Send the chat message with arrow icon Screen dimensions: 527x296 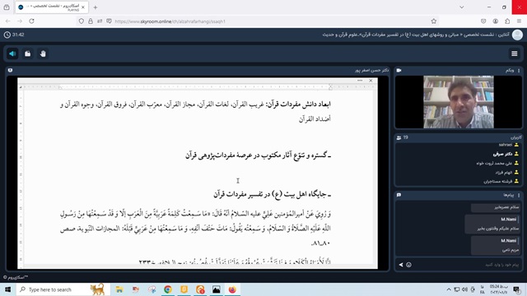coord(401,265)
